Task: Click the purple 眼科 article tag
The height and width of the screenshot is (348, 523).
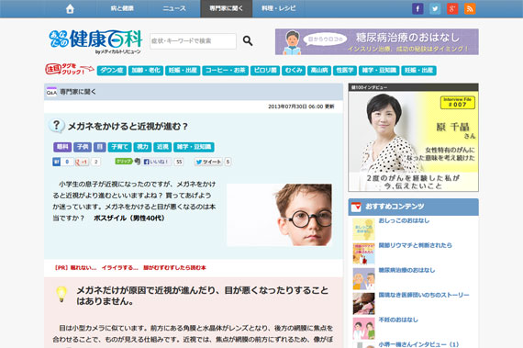Action: (62, 147)
